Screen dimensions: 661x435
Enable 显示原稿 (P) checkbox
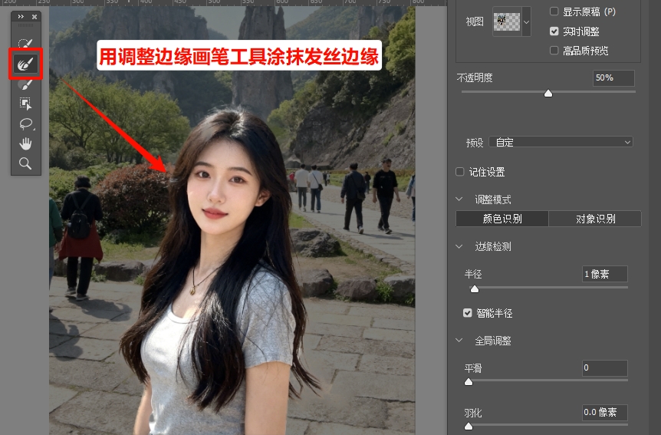pos(554,12)
